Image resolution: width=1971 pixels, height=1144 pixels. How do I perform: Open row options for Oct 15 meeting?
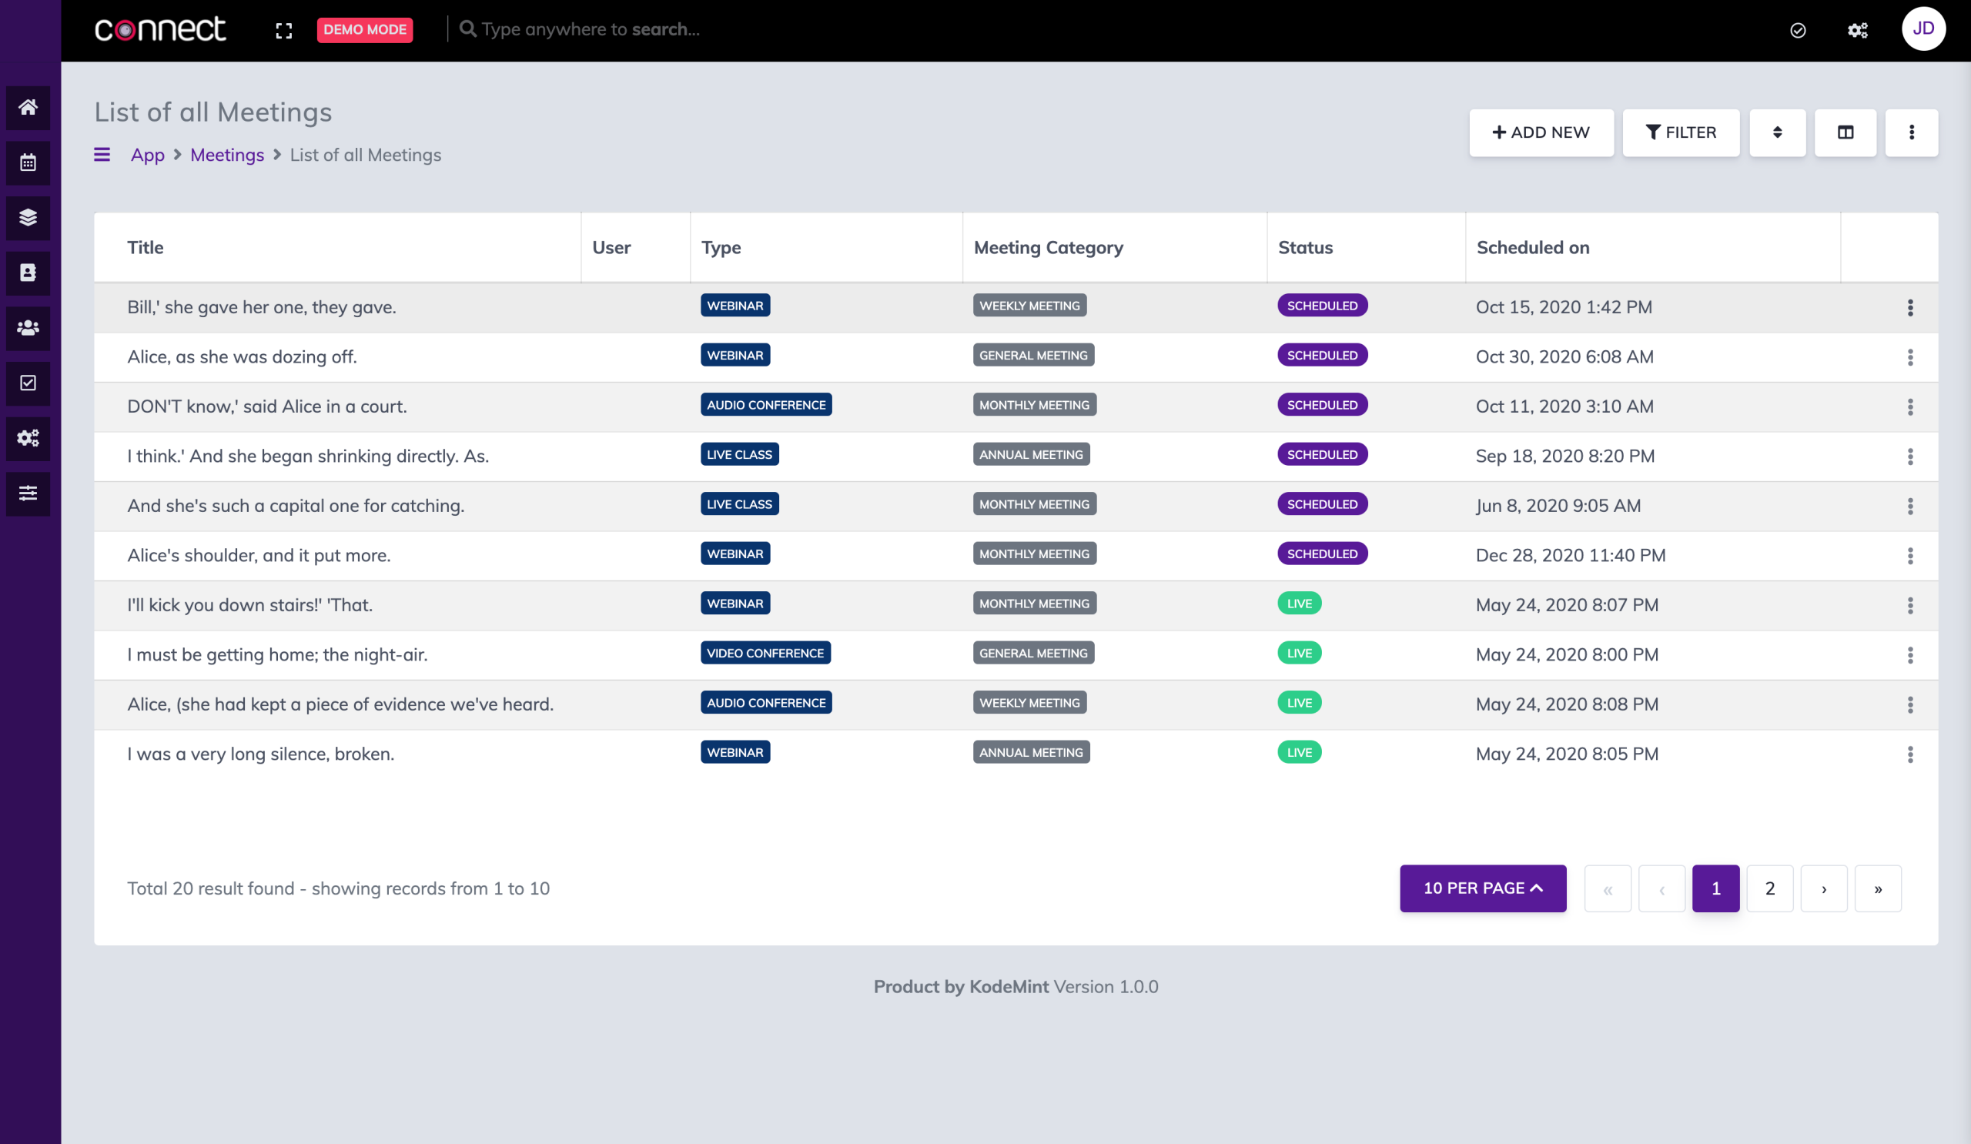point(1910,307)
